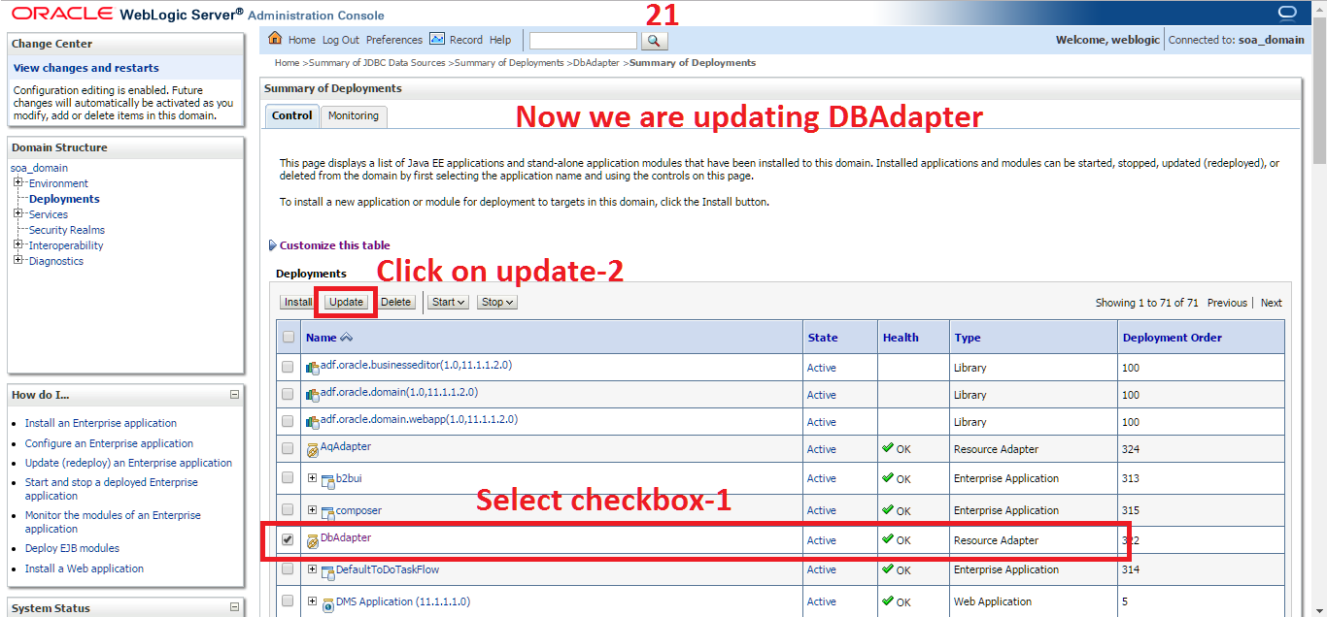The height and width of the screenshot is (617, 1327).
Task: Click into the search text field
Action: (583, 41)
